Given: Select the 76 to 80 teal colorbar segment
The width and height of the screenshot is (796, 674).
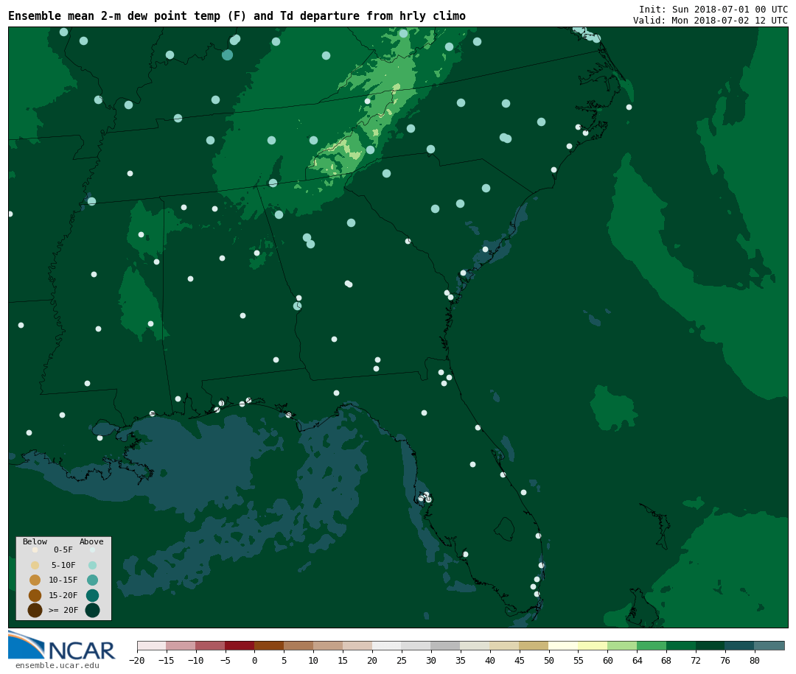Looking at the screenshot, I should tap(741, 645).
